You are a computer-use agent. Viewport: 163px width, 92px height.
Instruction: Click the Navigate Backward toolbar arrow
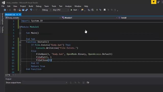point(5,10)
